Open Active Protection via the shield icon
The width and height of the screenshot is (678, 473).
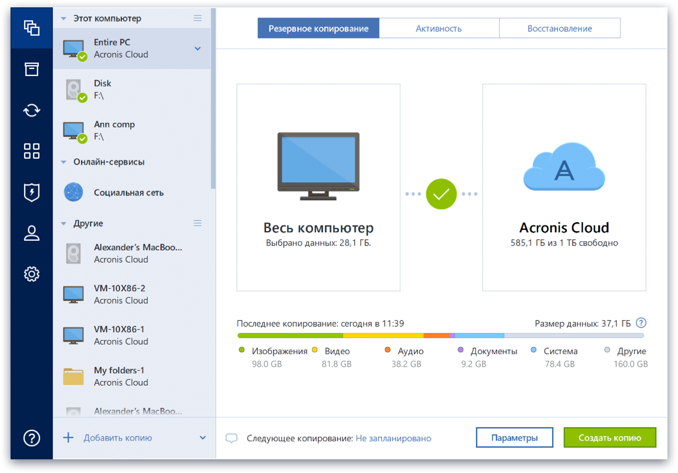32,193
